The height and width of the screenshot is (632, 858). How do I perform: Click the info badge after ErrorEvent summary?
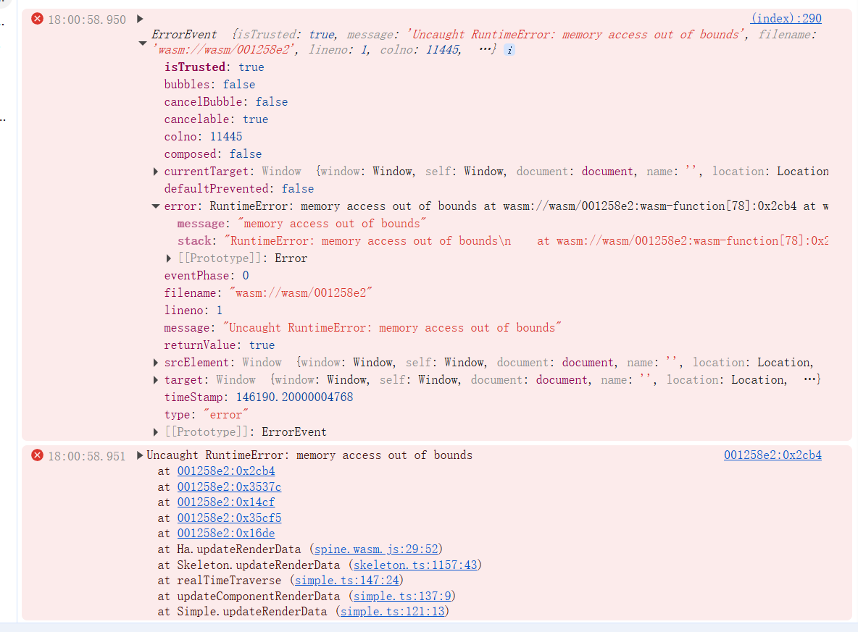point(509,50)
